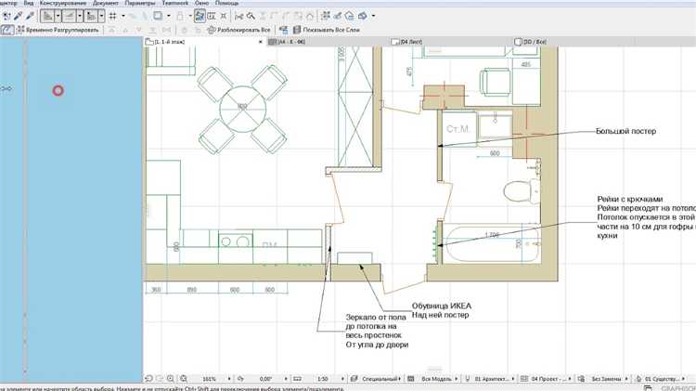Click the 3D view options icon
The width and height of the screenshot is (696, 391).
tap(363, 16)
